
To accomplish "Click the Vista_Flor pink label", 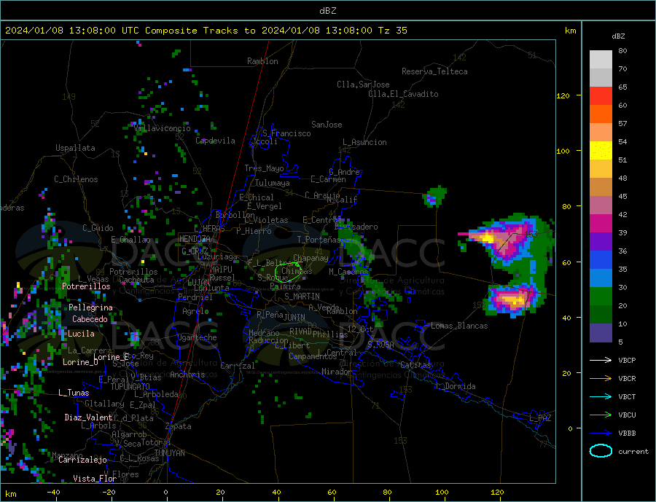I will 95,479.
